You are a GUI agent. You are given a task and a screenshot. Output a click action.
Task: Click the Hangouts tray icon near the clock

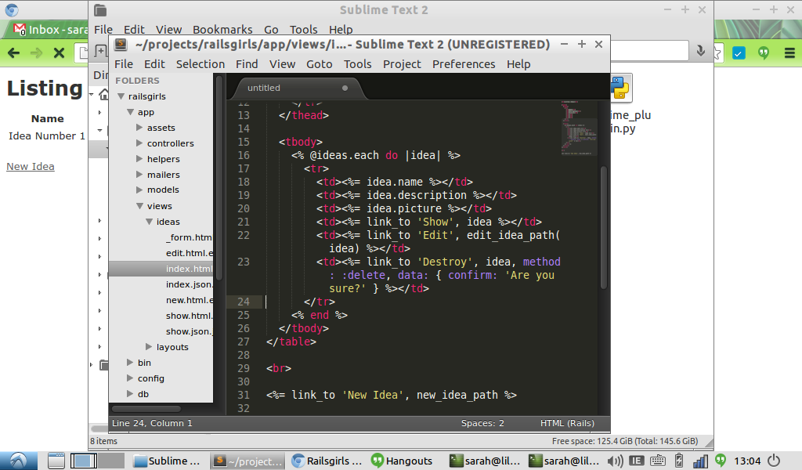point(721,461)
